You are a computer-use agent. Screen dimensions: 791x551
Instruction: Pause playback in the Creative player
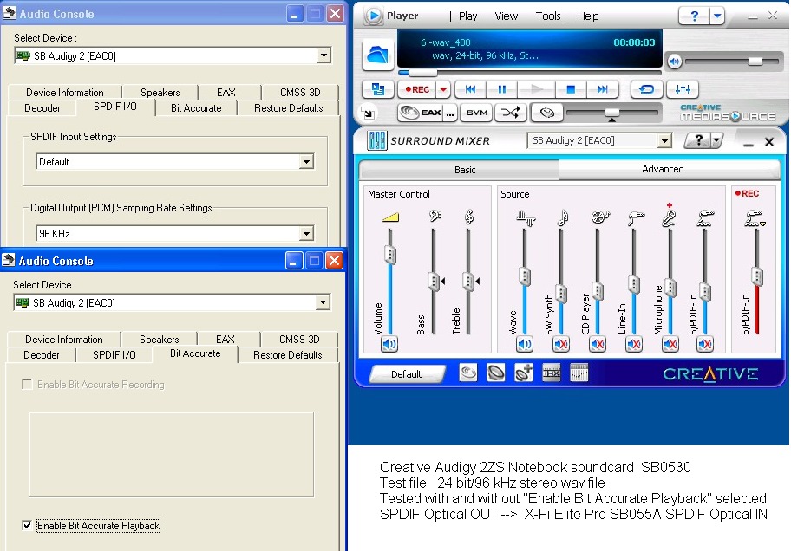[x=501, y=89]
